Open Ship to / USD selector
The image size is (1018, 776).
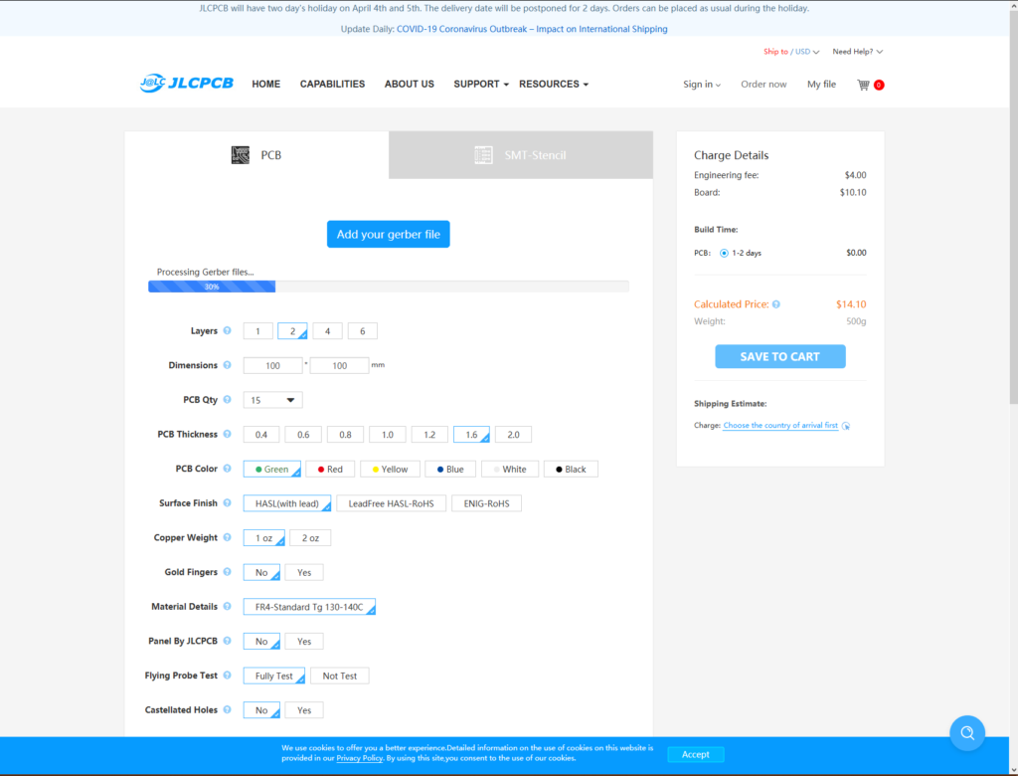tap(791, 52)
